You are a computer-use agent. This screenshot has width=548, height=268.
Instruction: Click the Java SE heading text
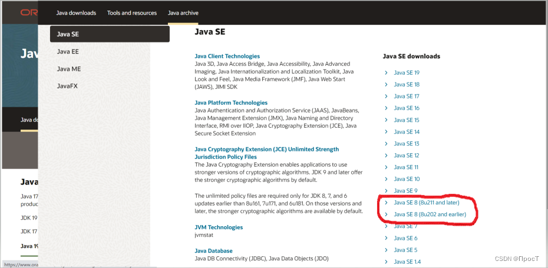pyautogui.click(x=210, y=32)
